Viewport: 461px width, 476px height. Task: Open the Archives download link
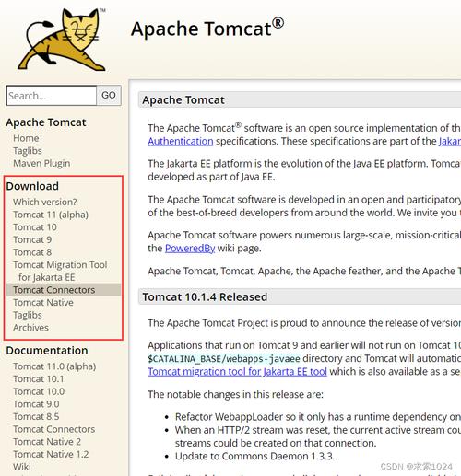pyautogui.click(x=30, y=328)
